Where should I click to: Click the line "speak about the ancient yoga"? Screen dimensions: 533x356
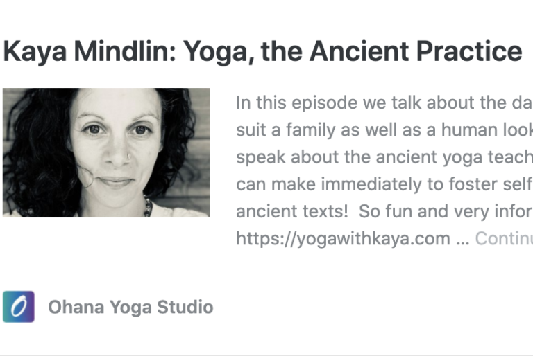384,157
